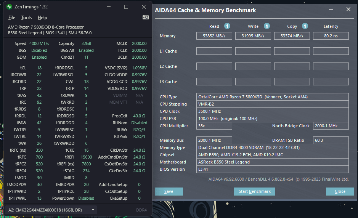
Task: Click the Close button in AIDA64
Action: pyautogui.click(x=340, y=191)
